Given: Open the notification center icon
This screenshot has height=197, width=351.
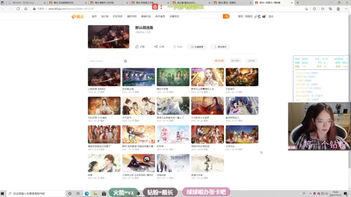Looking at the screenshot, I should click(x=346, y=193).
